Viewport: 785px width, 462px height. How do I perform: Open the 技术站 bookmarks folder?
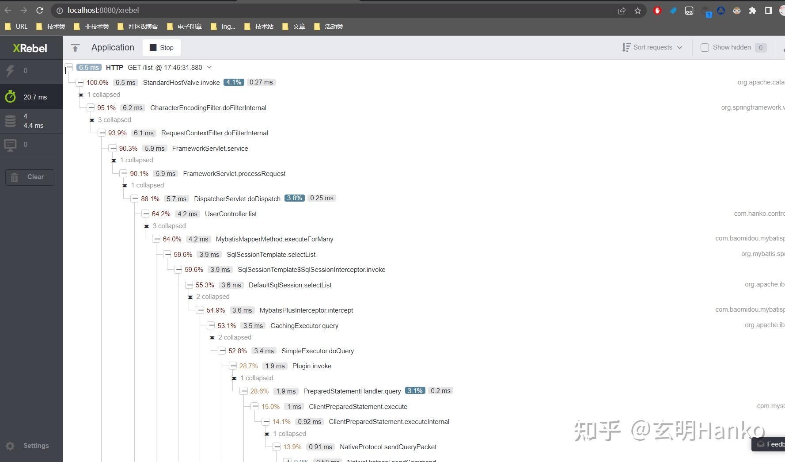click(259, 27)
